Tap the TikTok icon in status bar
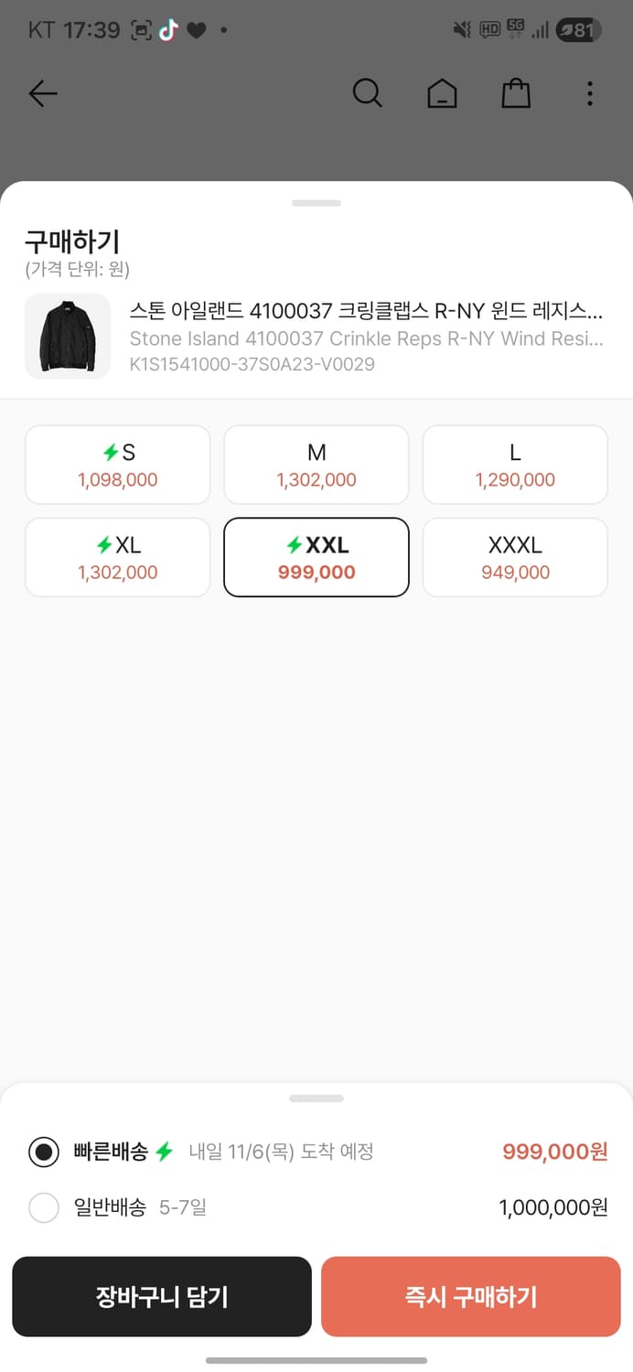 (x=167, y=30)
